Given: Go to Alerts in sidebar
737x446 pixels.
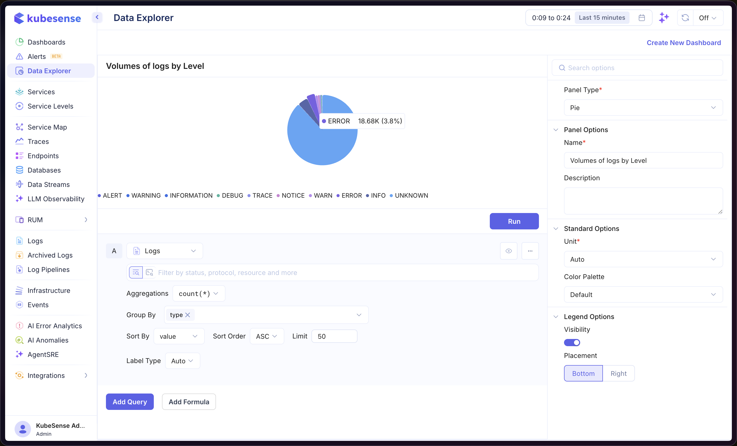Looking at the screenshot, I should point(37,57).
